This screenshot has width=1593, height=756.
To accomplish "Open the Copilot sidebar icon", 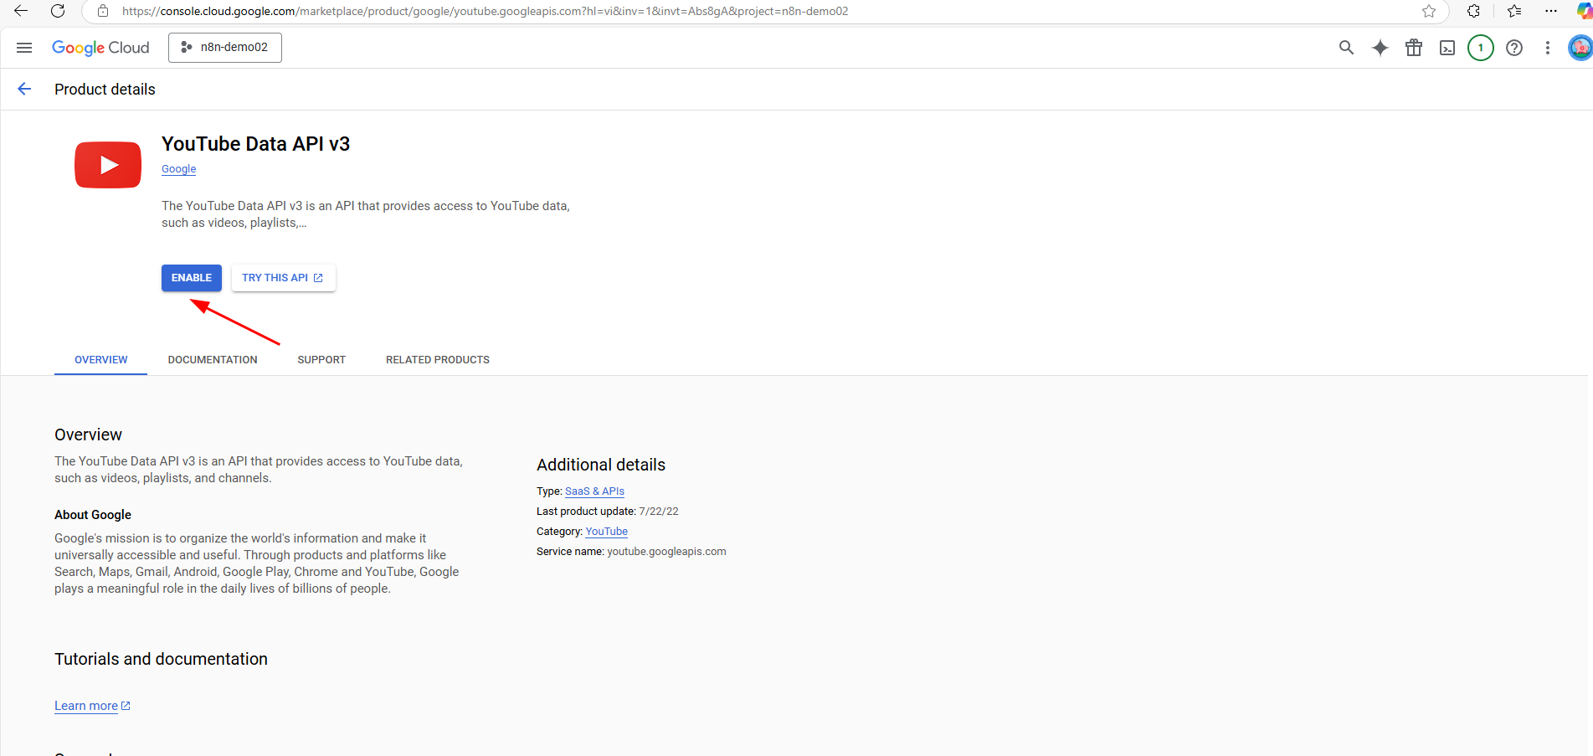I will pos(1584,11).
